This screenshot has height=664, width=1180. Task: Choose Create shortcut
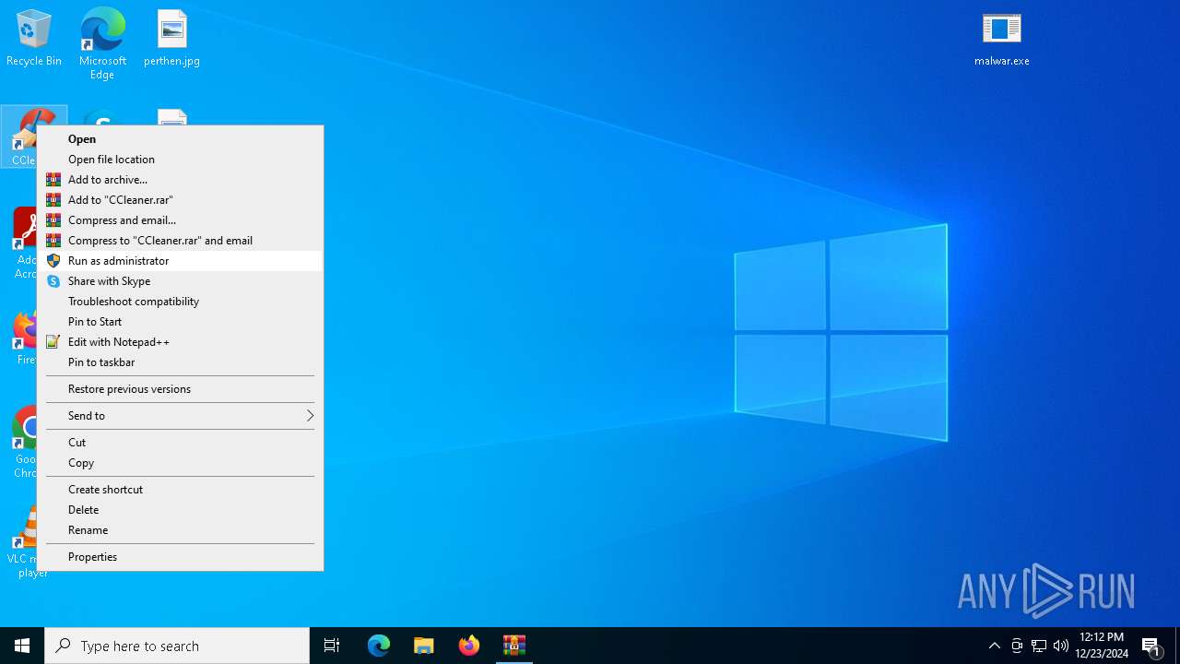pos(180,490)
